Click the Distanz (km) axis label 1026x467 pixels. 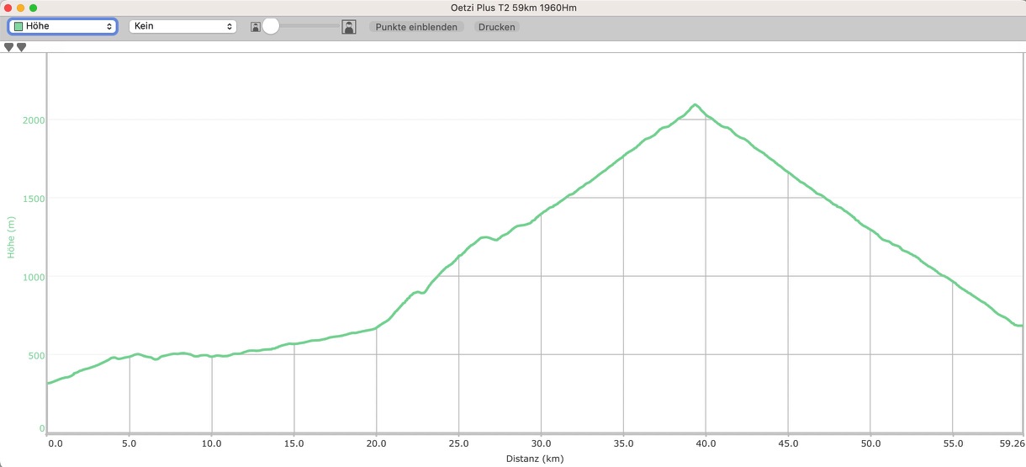(x=534, y=459)
